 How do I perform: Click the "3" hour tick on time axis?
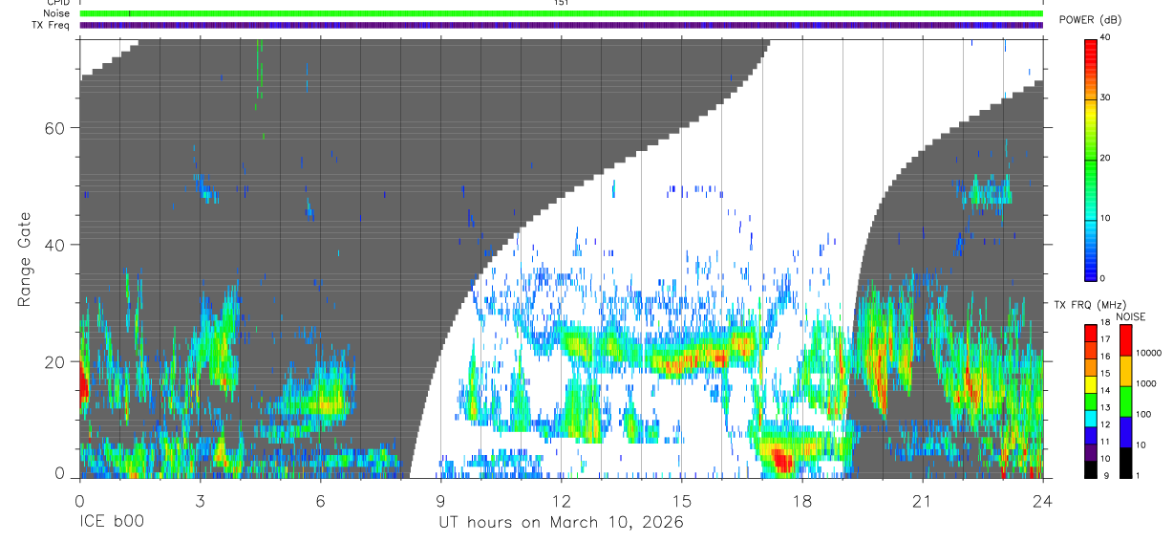[200, 501]
